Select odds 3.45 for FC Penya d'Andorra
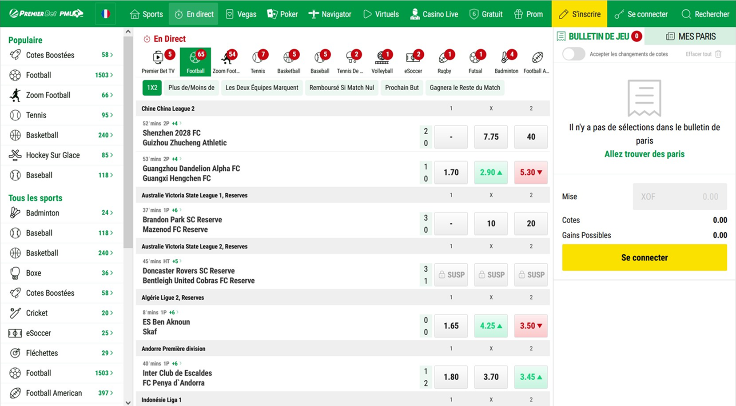This screenshot has width=736, height=406. click(x=531, y=377)
